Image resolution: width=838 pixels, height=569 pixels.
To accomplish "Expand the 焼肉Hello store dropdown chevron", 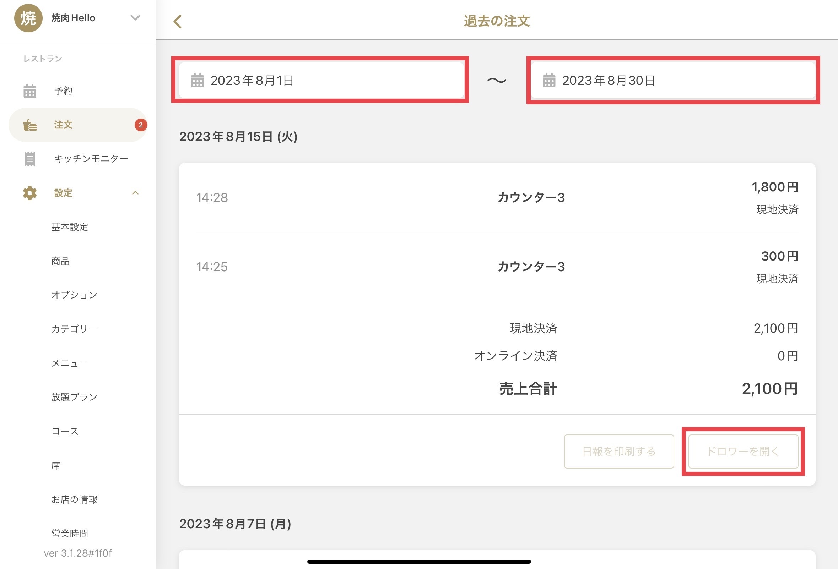I will tap(135, 18).
